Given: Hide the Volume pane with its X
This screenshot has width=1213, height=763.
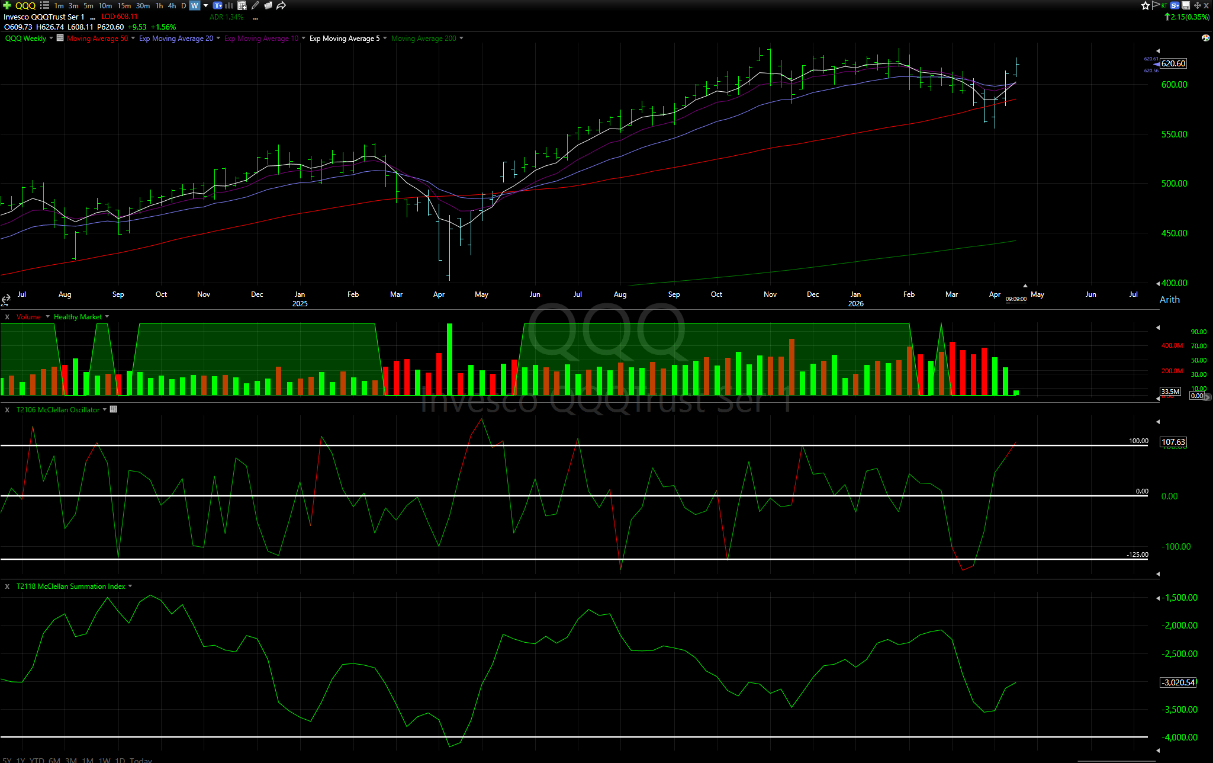Looking at the screenshot, I should [x=7, y=317].
